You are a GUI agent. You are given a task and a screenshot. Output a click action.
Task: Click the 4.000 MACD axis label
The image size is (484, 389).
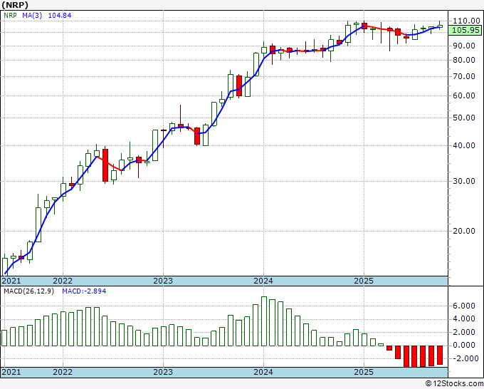coord(464,319)
